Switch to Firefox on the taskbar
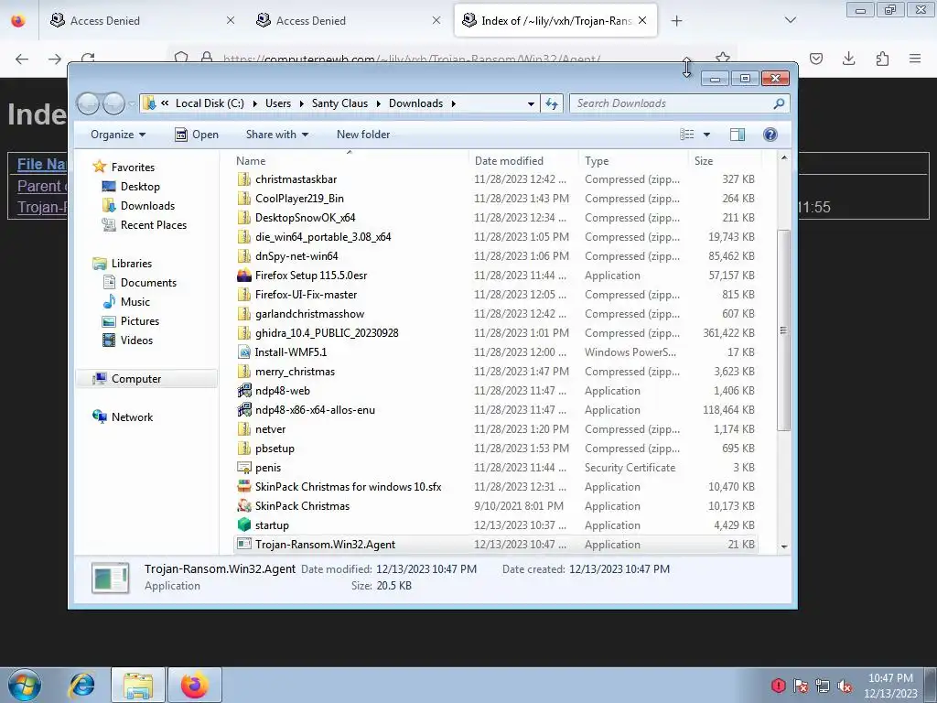Viewport: 937px width, 703px height. 195,685
